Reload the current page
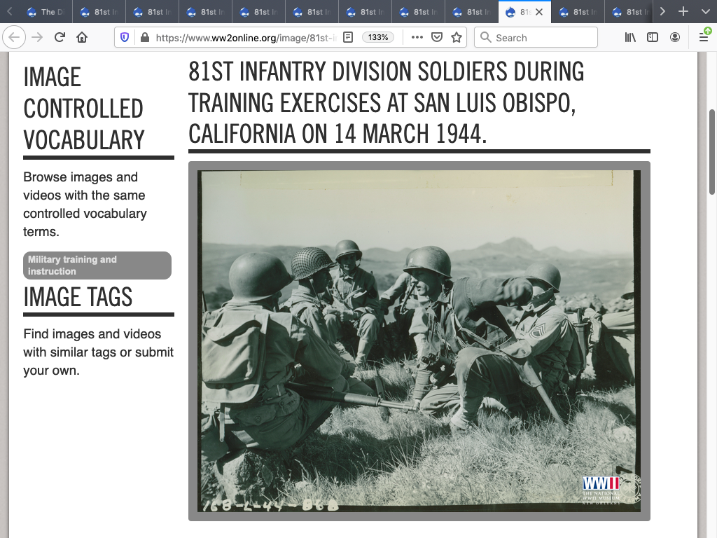Screen dimensions: 717x538 [60, 37]
